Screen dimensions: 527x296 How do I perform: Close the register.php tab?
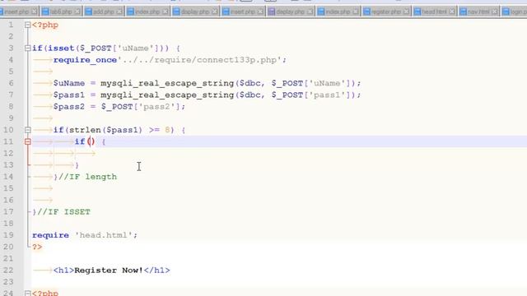pyautogui.click(x=406, y=12)
